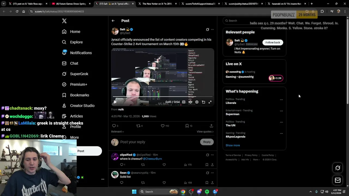
Task: Share Salt's post via share icon
Action: 211,126
